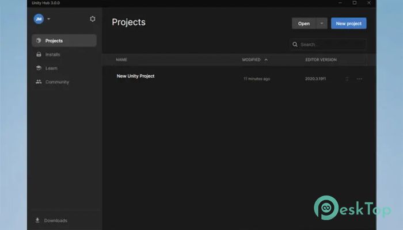The width and height of the screenshot is (403, 230).
Task: Click the search magnifier icon
Action: coord(295,44)
